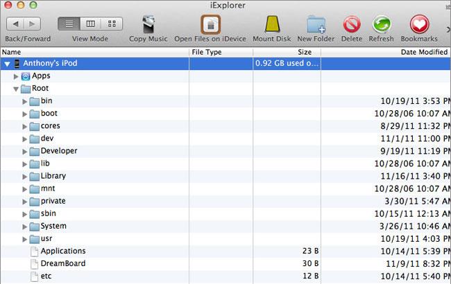451x284 pixels.
Task: Select the DreamBoard file name
Action: coord(63,263)
